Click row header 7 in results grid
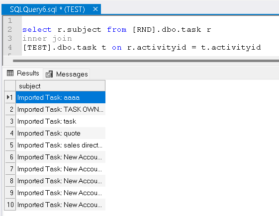This screenshot has width=279, height=216. tap(10, 169)
